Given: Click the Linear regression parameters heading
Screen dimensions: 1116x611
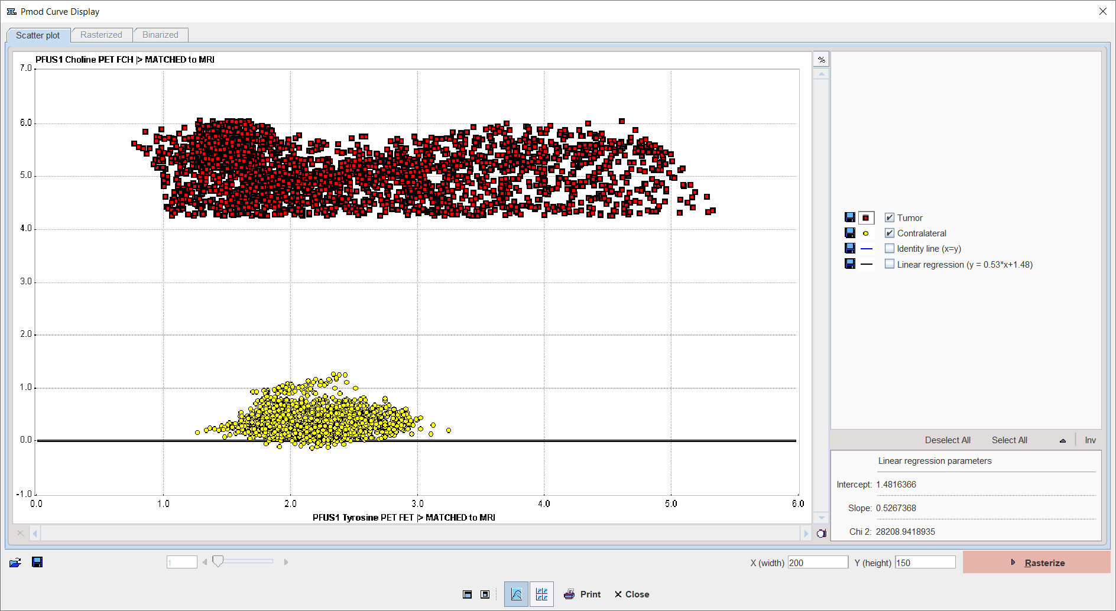Looking at the screenshot, I should point(935,461).
